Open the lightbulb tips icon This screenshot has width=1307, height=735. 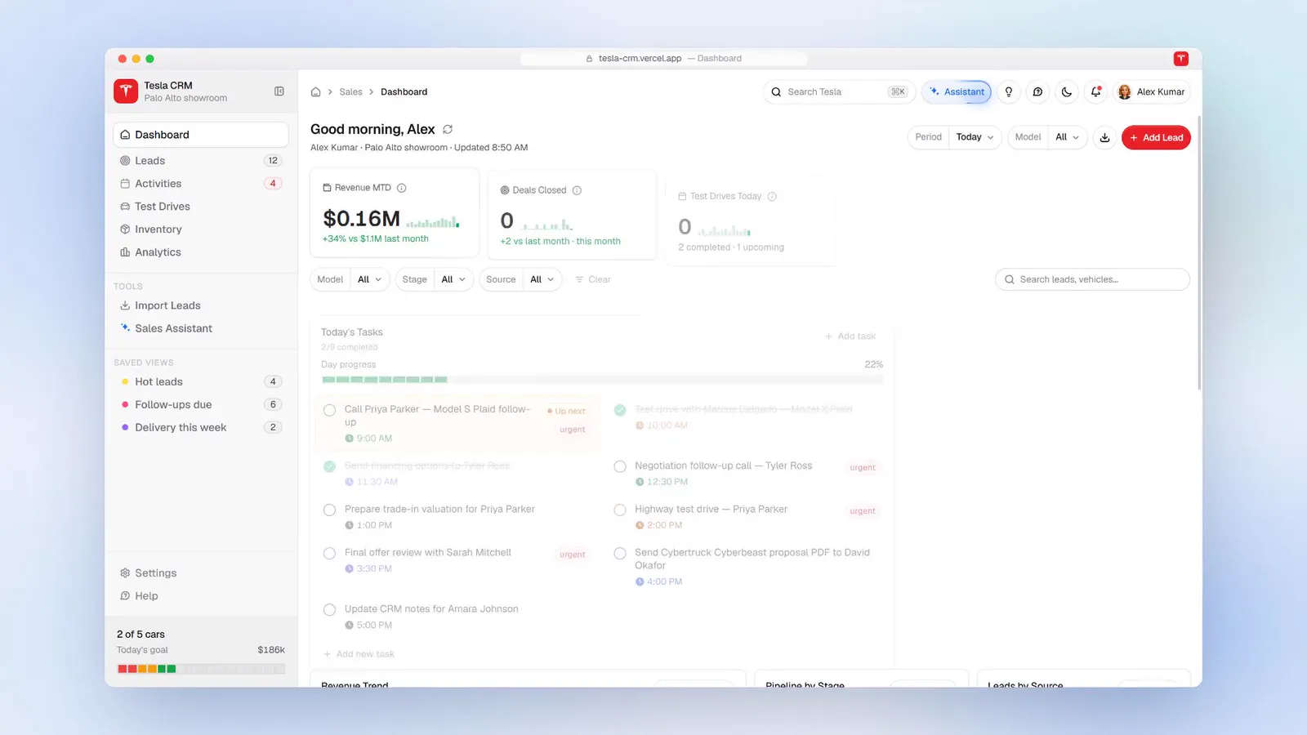point(1009,92)
